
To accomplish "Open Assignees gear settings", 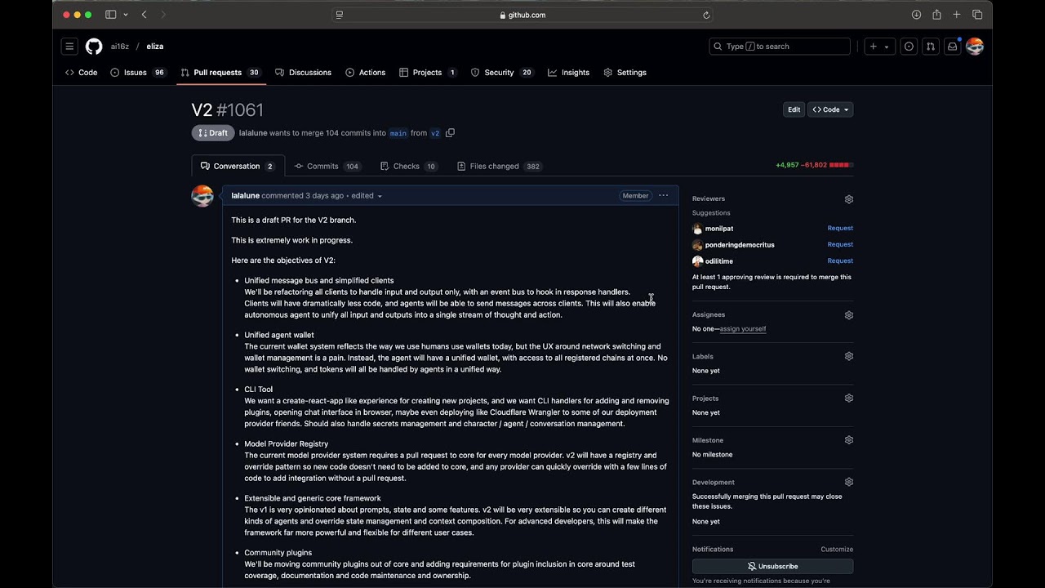I will tap(849, 315).
